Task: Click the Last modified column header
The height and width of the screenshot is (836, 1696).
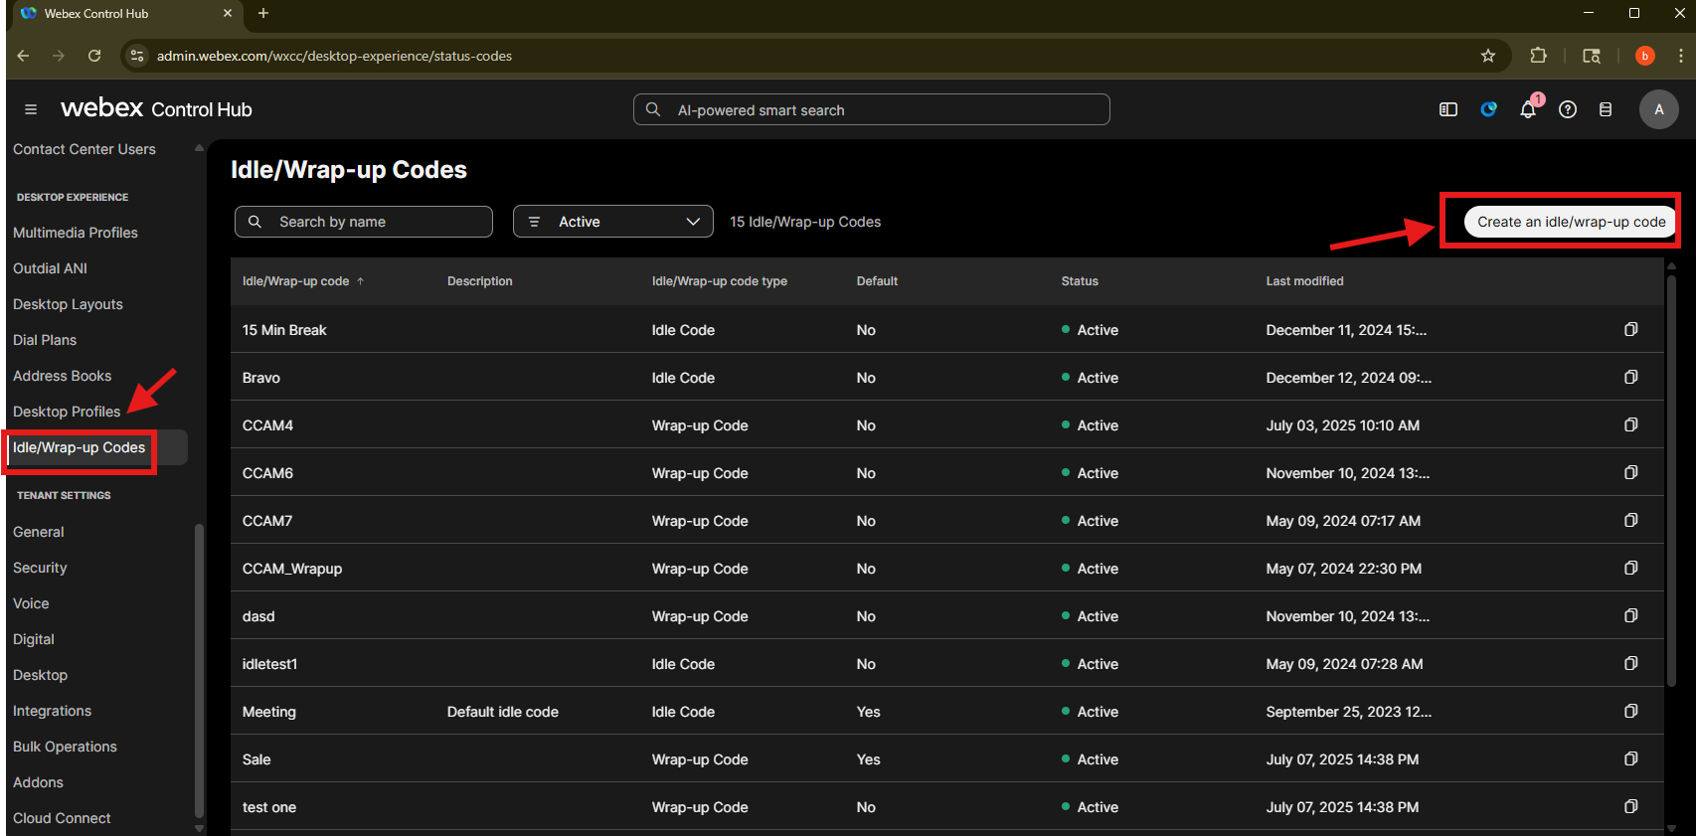Action: (1304, 281)
